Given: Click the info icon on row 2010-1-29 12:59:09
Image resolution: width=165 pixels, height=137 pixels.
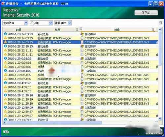Looking at the screenshot, I should [5, 107].
